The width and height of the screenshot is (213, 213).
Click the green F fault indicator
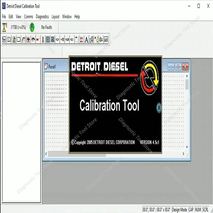tap(32, 27)
